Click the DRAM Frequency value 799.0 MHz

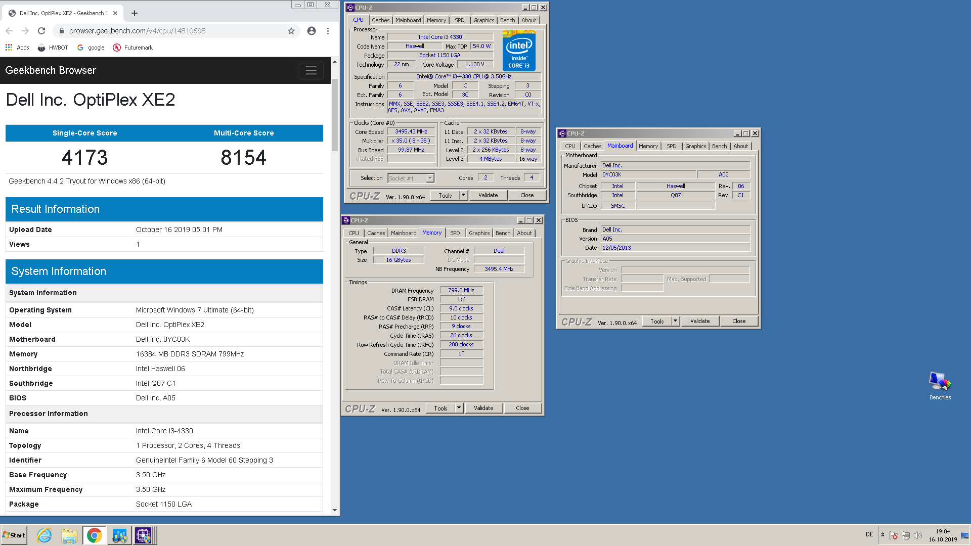[461, 290]
